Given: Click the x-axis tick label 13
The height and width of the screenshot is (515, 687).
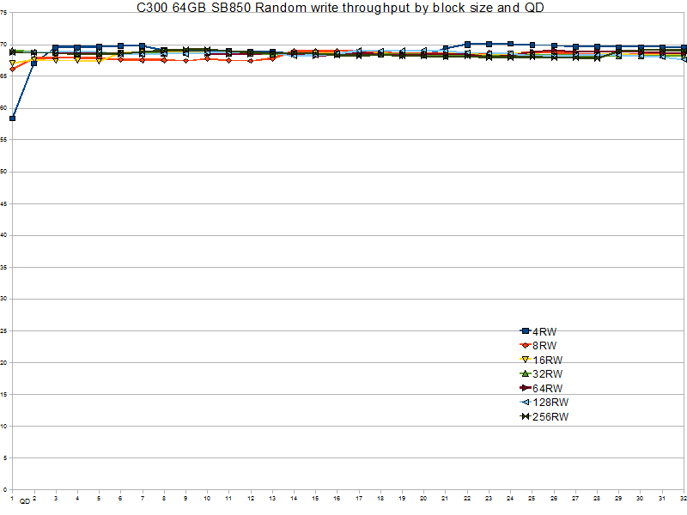Looking at the screenshot, I should click(x=272, y=499).
